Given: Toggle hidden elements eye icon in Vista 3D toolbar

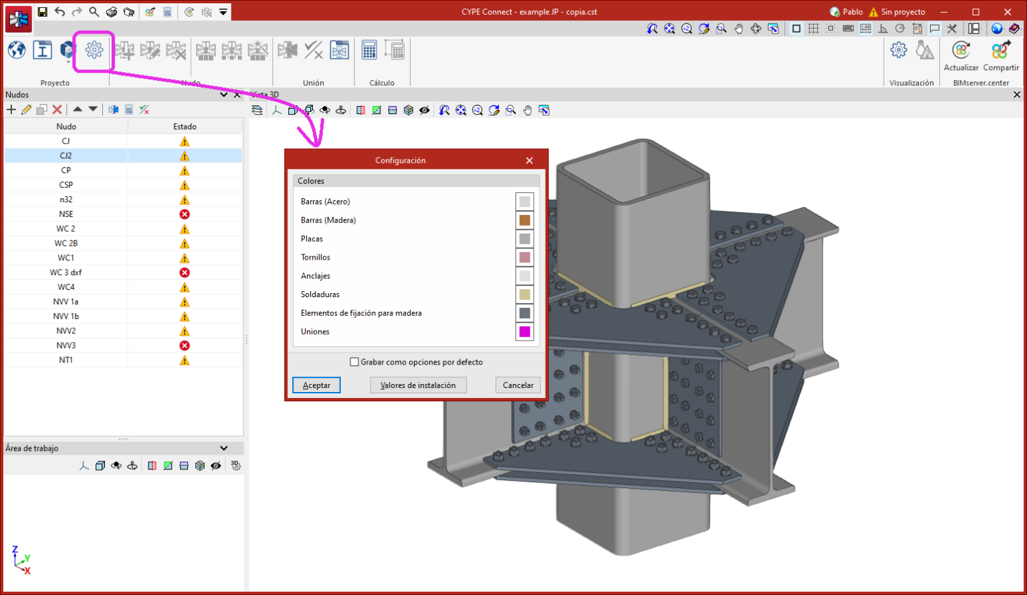Looking at the screenshot, I should tap(425, 110).
